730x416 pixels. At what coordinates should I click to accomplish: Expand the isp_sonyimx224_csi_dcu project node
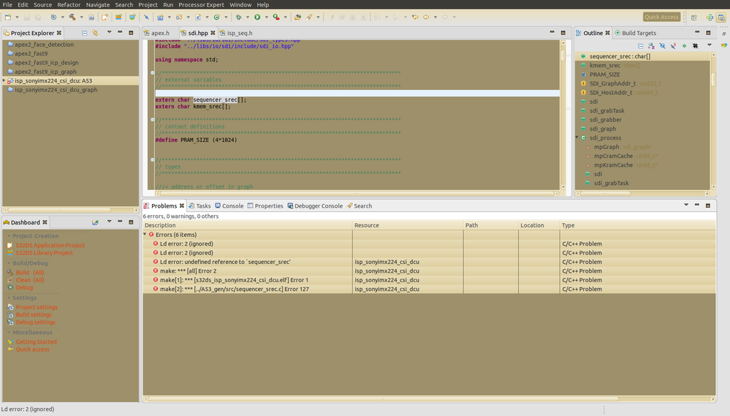(x=4, y=80)
